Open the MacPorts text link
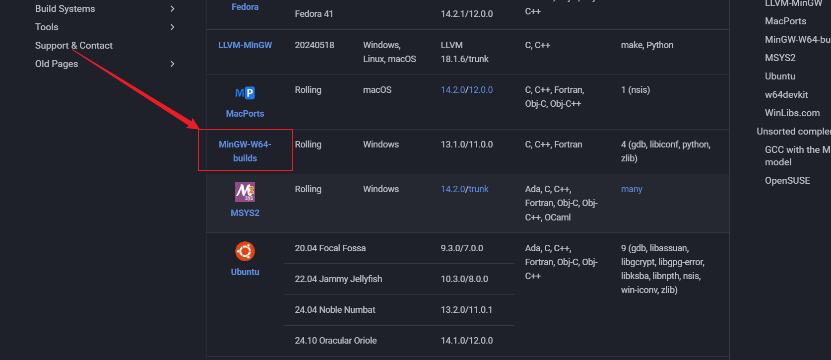Screen dimensions: 831x360 click(245, 114)
